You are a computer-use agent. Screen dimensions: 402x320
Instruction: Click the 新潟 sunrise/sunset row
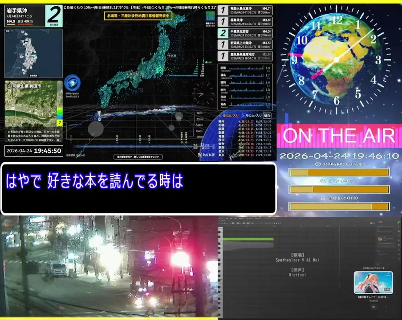(245, 148)
